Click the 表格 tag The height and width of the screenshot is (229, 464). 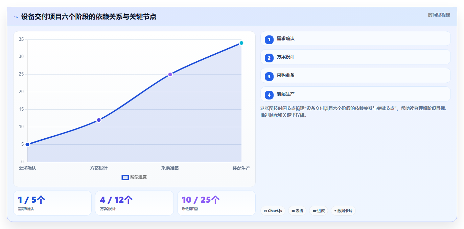point(297,211)
